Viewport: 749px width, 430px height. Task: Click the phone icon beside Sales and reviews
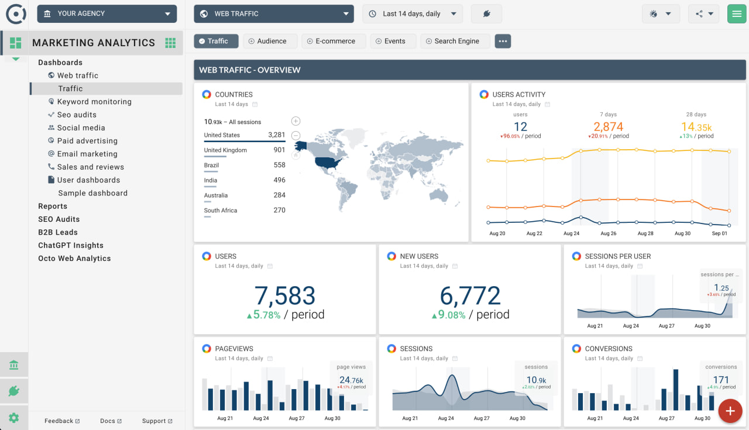51,167
